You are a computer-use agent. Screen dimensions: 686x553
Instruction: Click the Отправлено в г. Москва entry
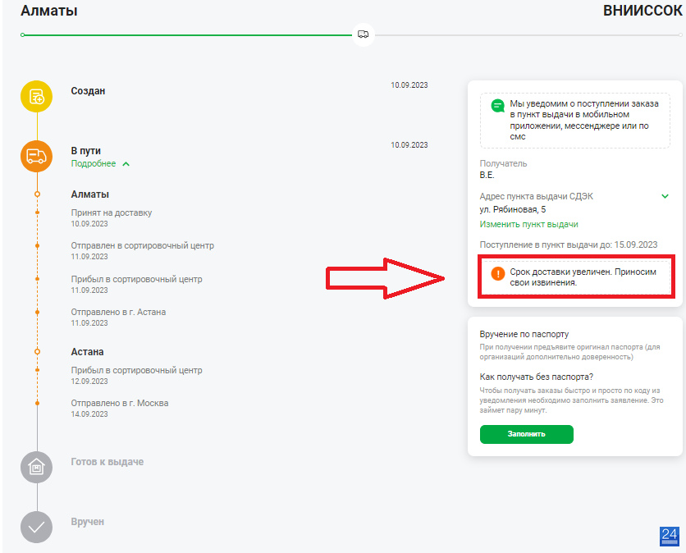pos(120,408)
